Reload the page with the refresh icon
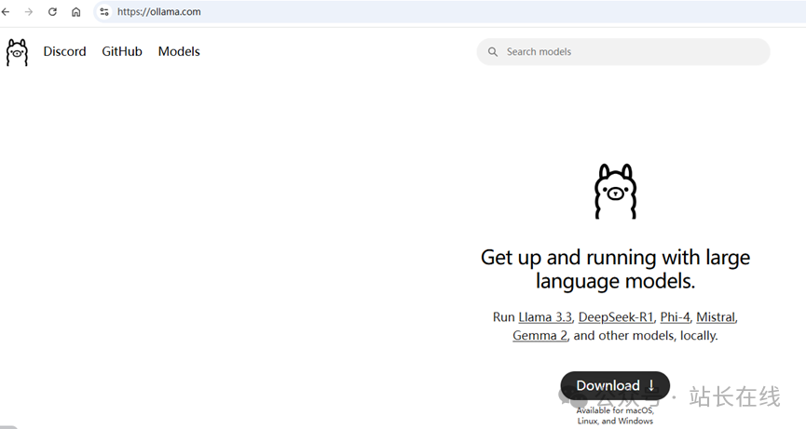 (52, 12)
